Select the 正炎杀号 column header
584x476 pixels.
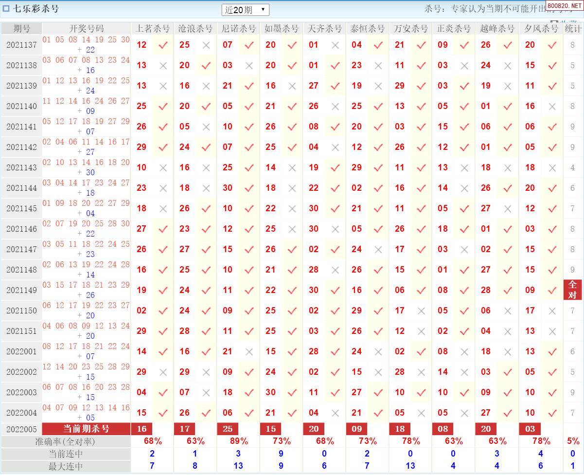[454, 28]
